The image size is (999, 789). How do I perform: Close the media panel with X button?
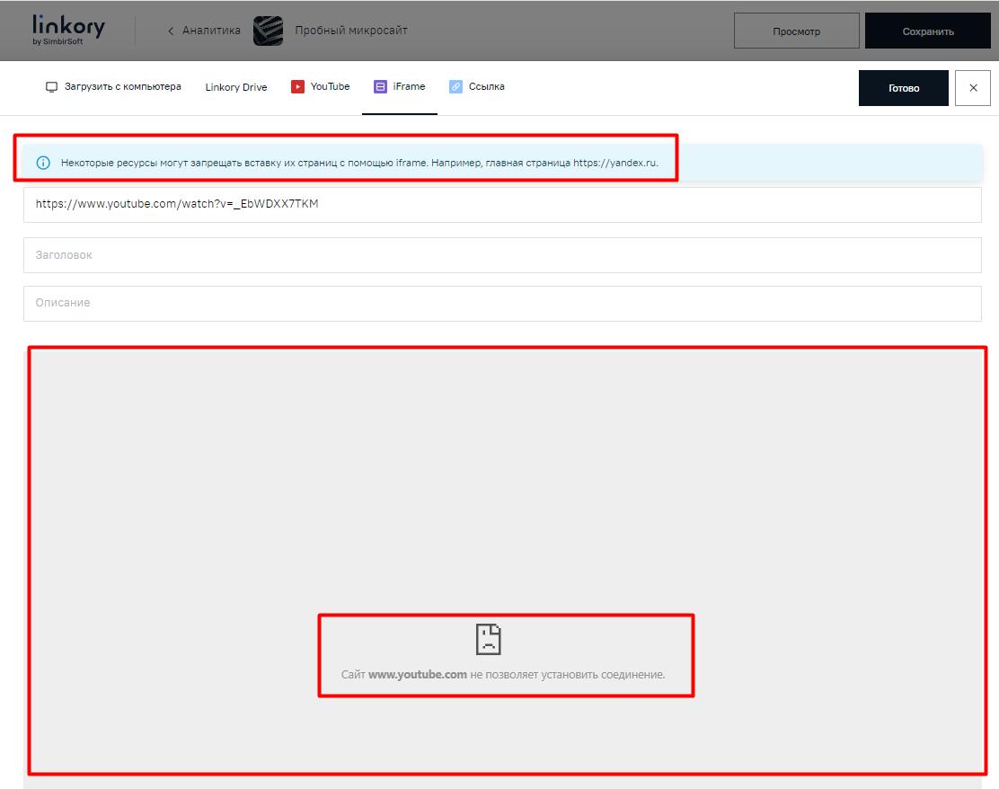pyautogui.click(x=973, y=88)
